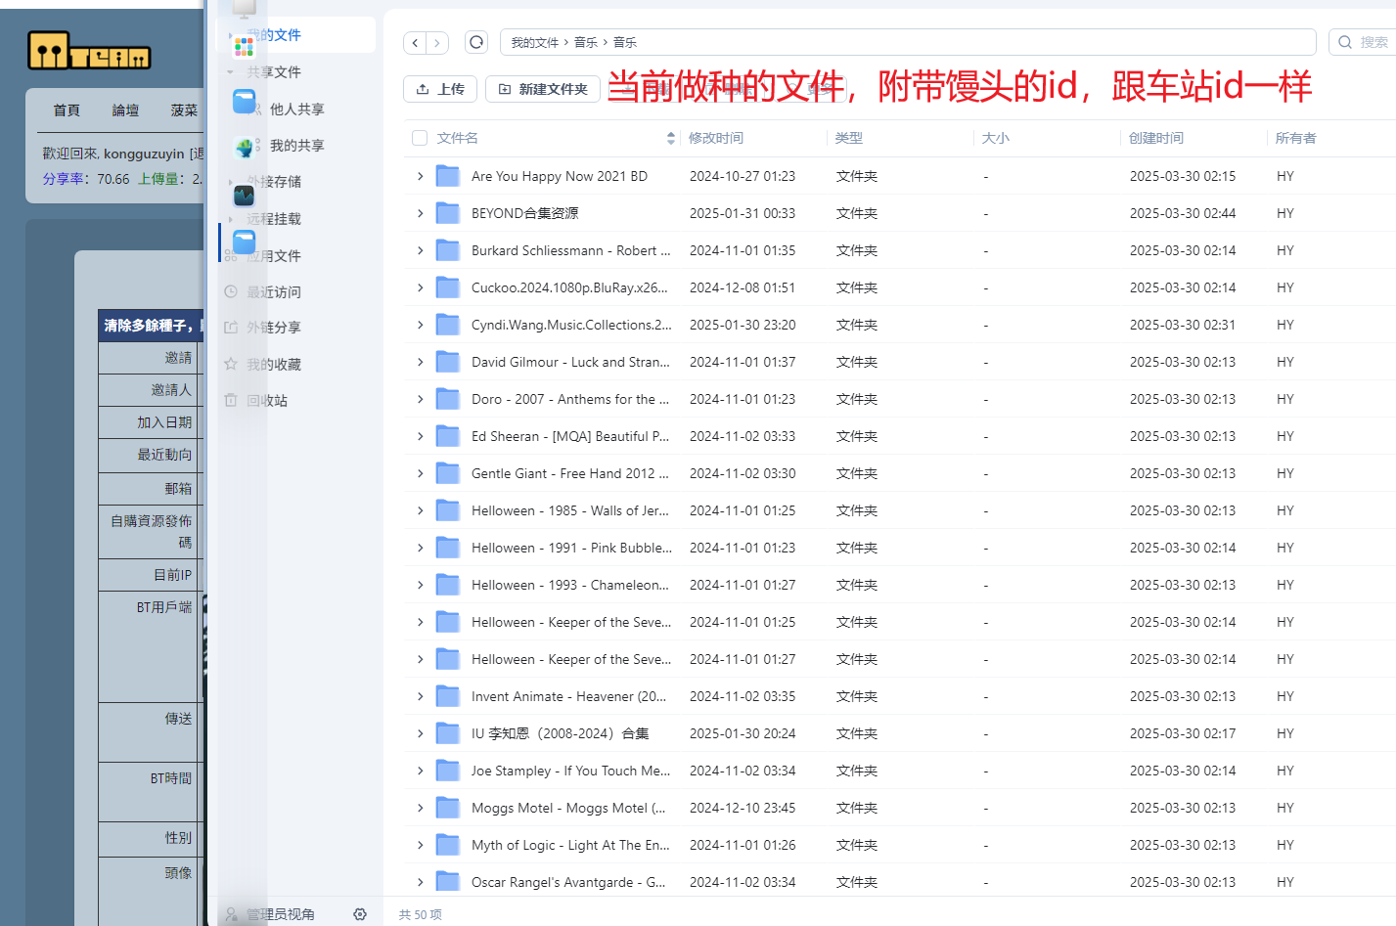Screen dimensions: 1396x926
Task: Tick the select-all checkbox beside 文件名
Action: (420, 138)
